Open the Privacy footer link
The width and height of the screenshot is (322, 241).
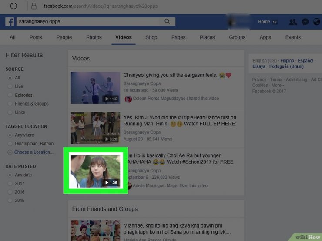[x=259, y=79]
